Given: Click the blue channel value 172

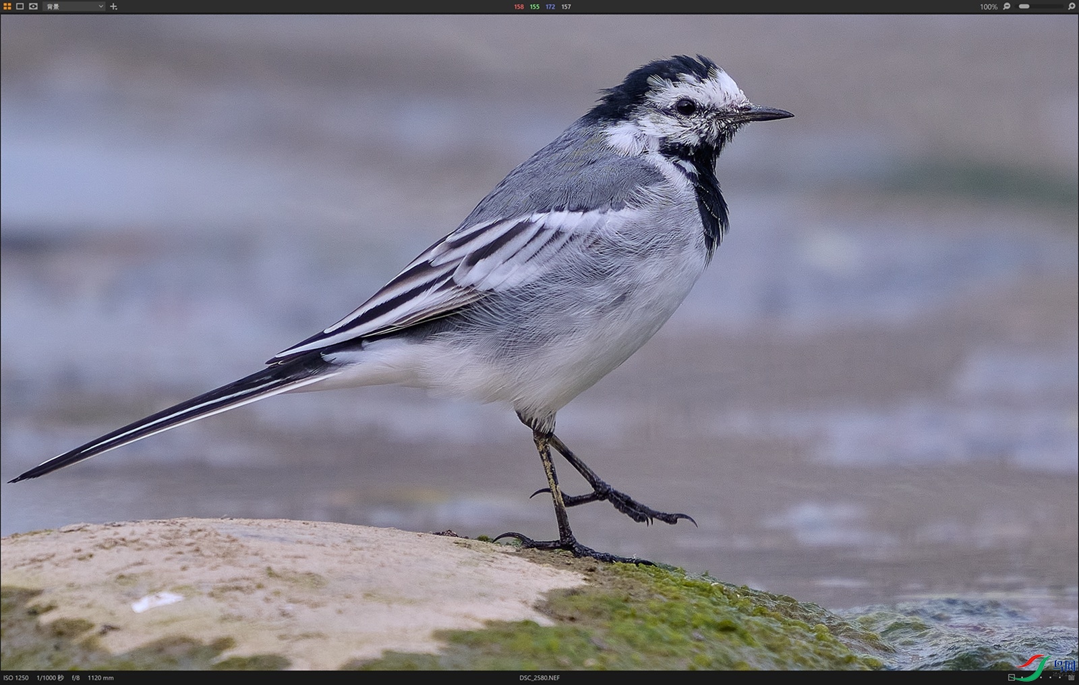Looking at the screenshot, I should [550, 7].
